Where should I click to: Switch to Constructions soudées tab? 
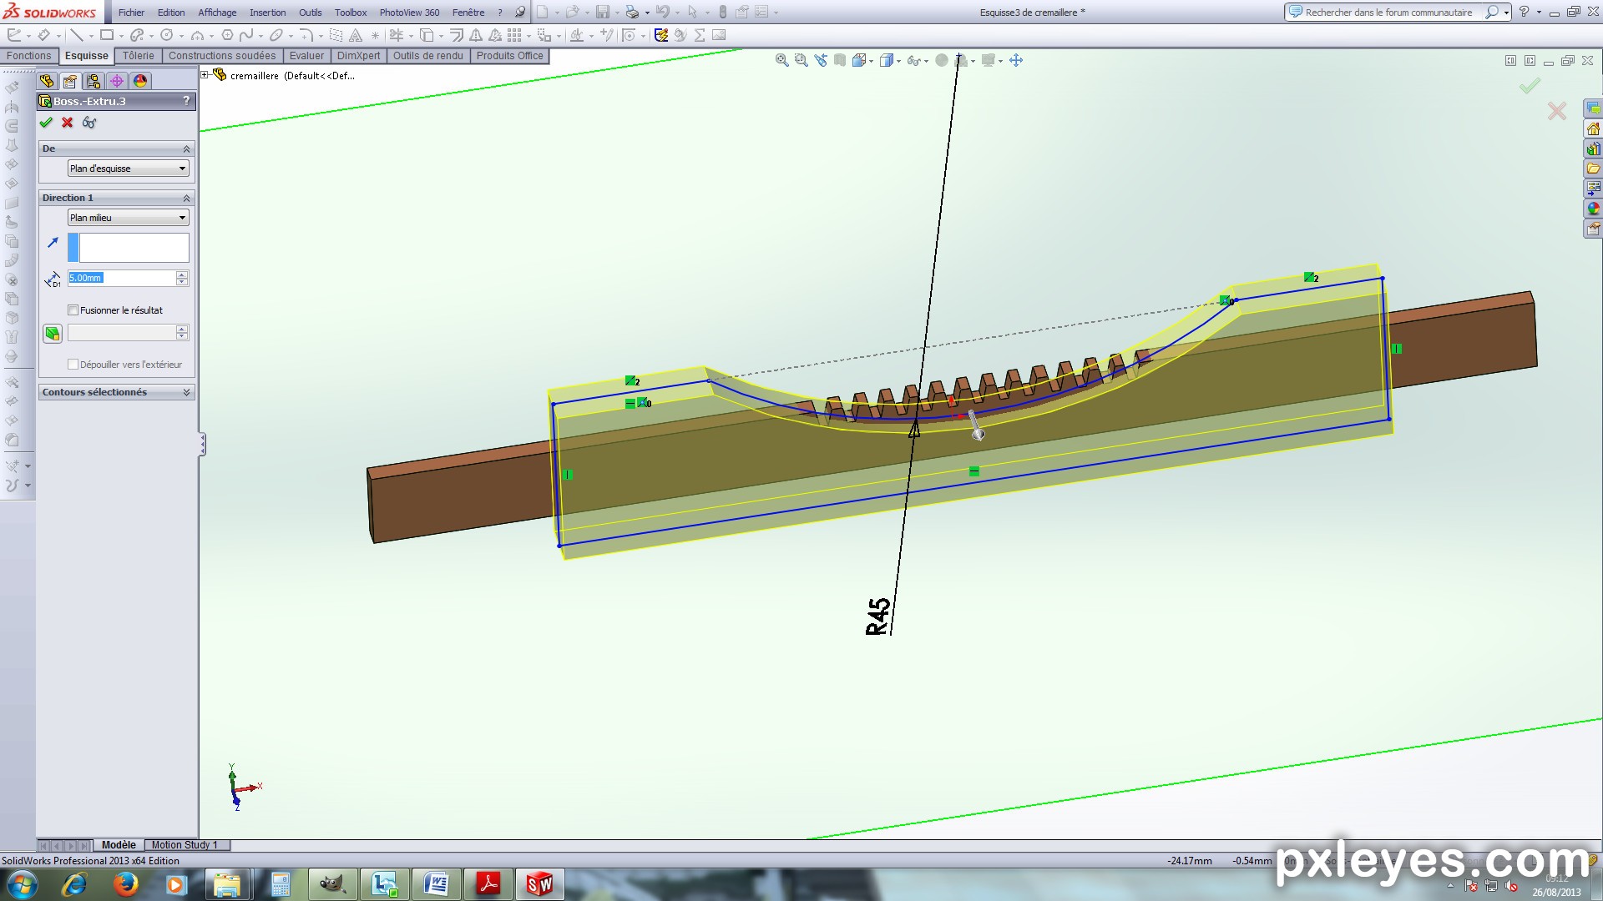tap(222, 56)
